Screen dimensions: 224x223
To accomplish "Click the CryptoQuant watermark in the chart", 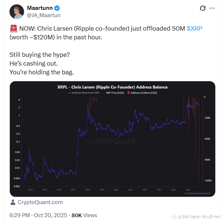I will coord(112,141).
